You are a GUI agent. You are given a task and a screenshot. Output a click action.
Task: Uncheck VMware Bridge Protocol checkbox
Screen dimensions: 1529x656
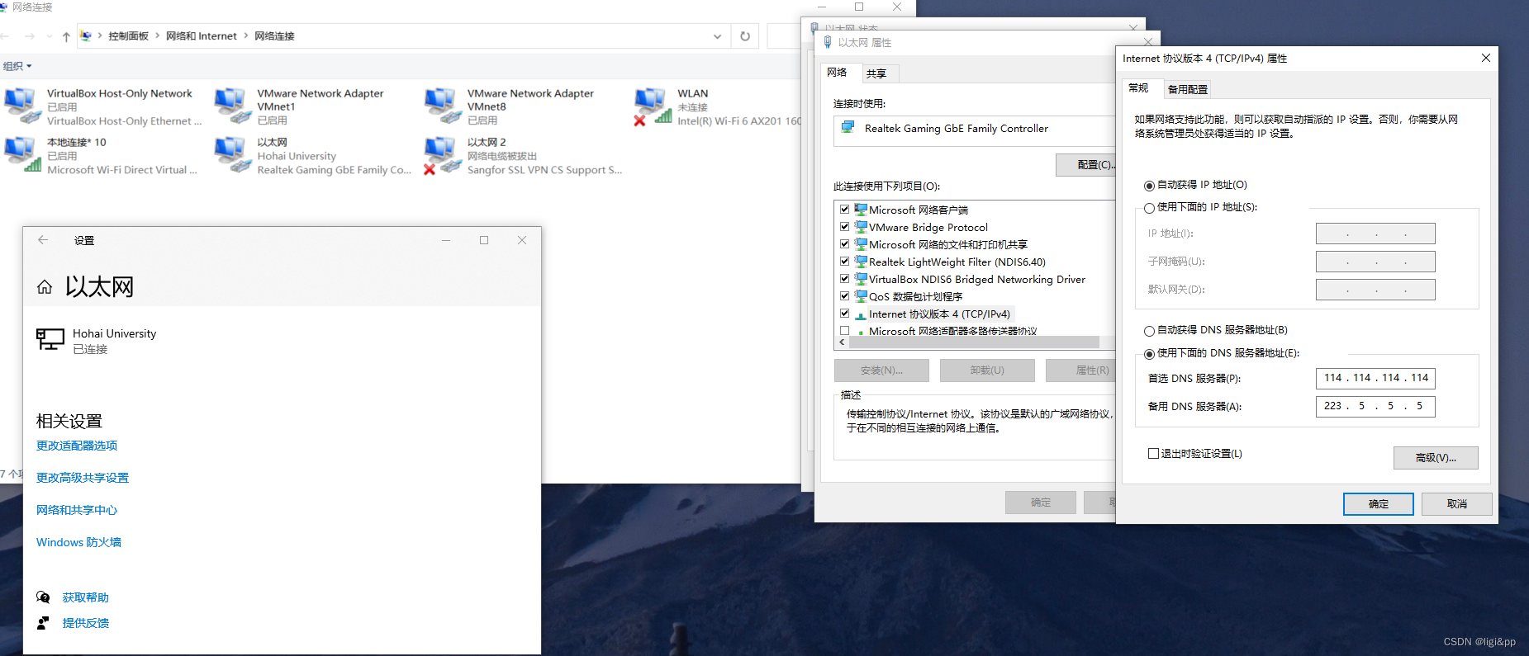point(845,227)
